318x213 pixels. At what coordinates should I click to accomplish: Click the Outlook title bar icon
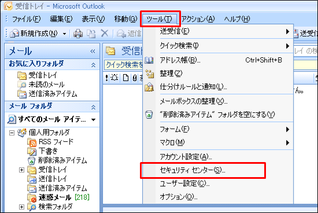(8, 6)
